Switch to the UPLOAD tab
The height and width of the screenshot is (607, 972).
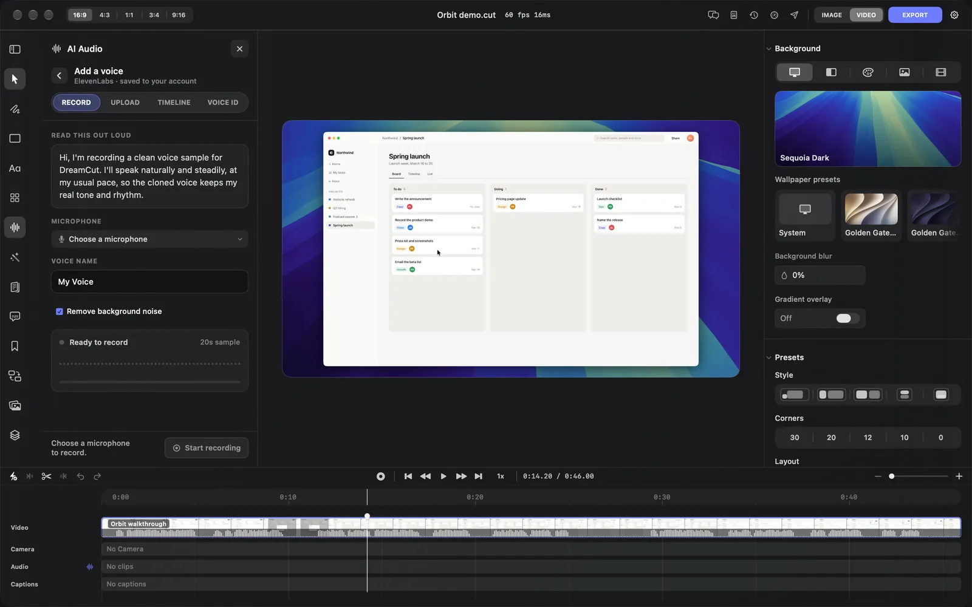coord(125,103)
